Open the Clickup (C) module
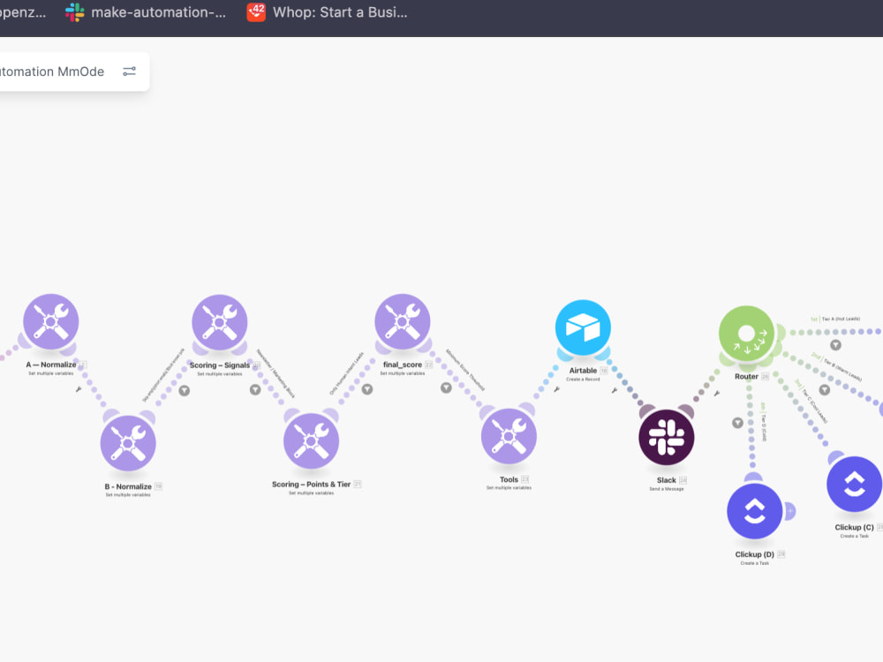This screenshot has width=883, height=662. pyautogui.click(x=854, y=484)
